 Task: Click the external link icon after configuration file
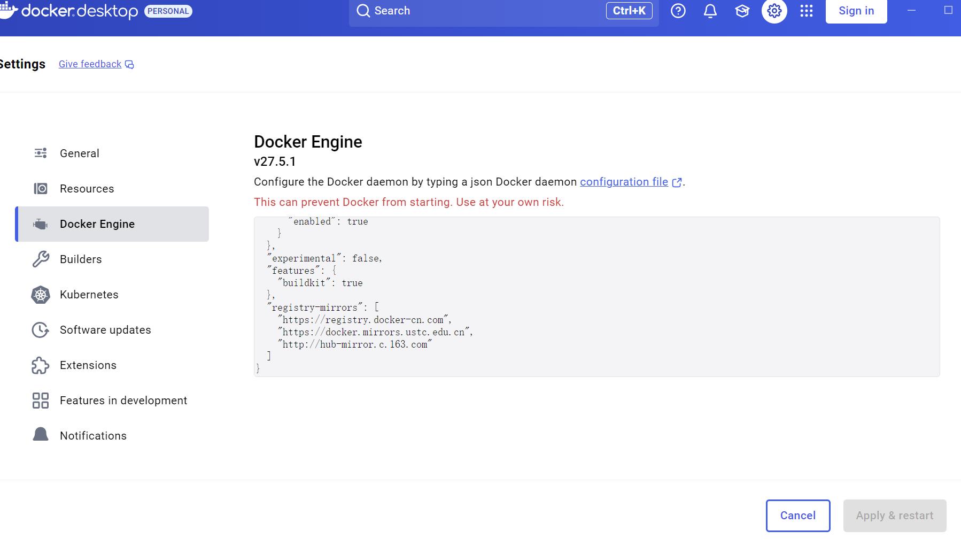point(677,182)
